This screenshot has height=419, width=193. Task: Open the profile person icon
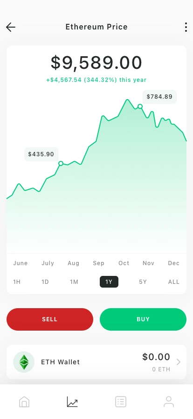click(169, 402)
